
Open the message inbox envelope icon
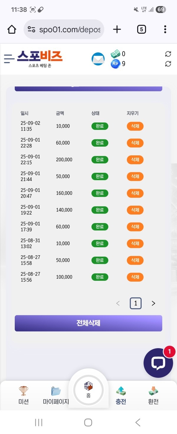98,59
